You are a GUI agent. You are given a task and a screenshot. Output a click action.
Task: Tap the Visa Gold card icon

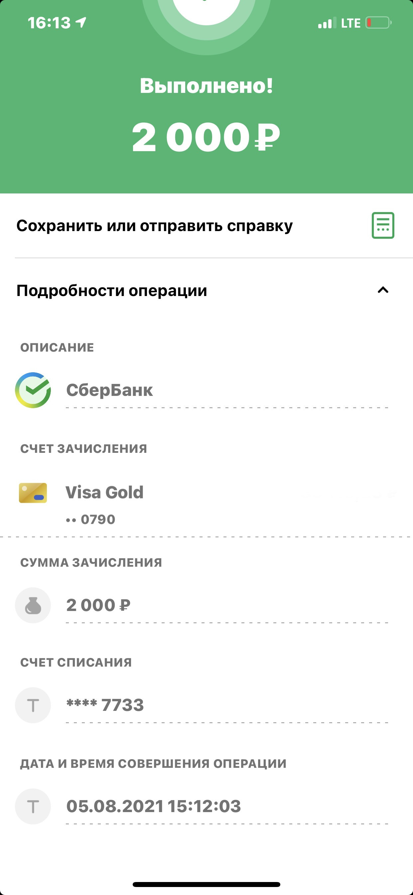pos(33,493)
